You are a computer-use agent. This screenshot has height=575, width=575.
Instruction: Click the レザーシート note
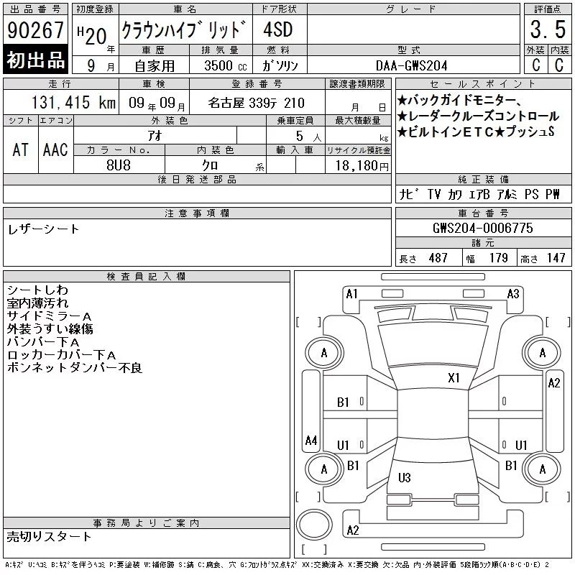coord(43,229)
